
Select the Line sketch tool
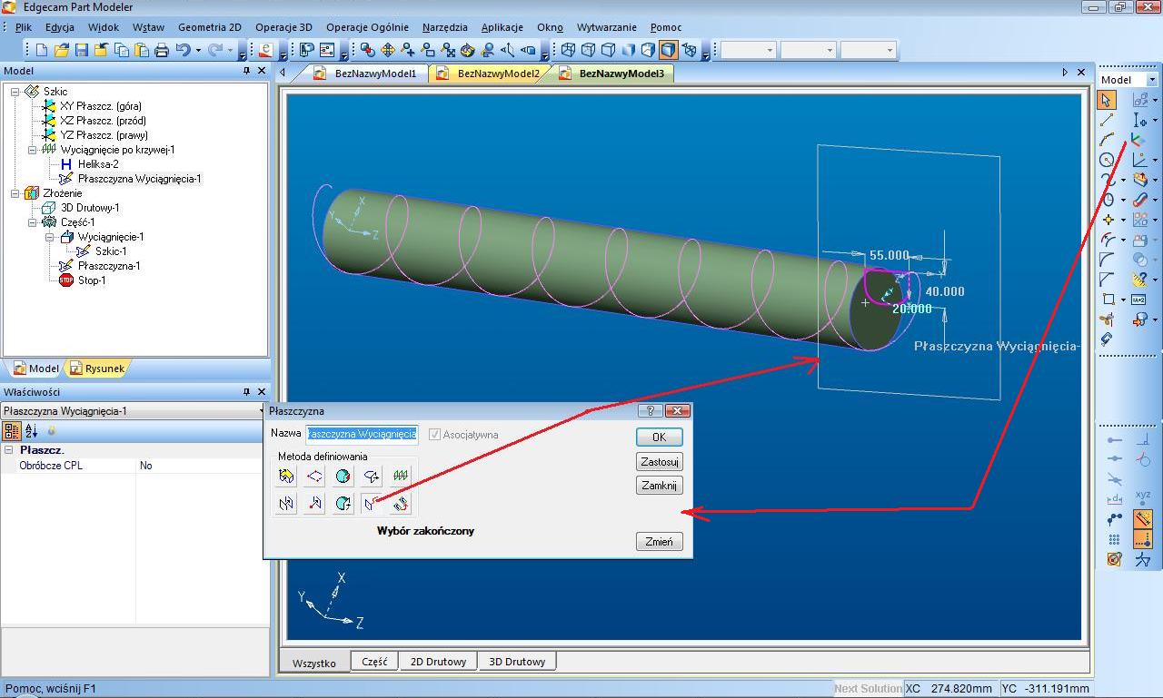click(x=1107, y=120)
